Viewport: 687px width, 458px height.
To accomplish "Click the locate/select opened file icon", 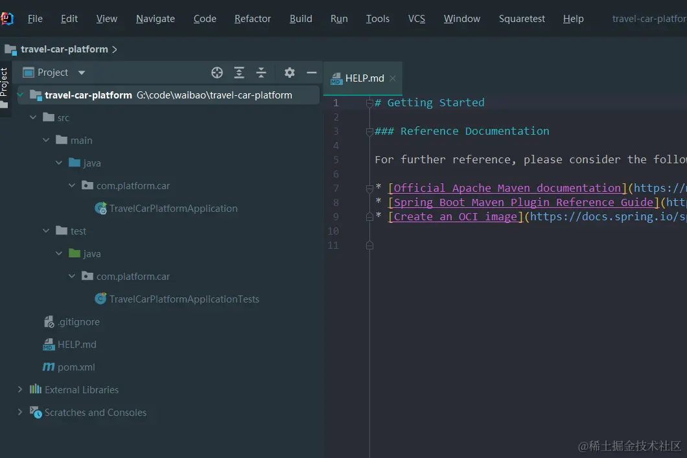I will click(217, 73).
